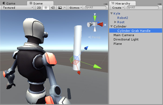
Task: Click the green Y axis cone on orientation gizmo
Action: point(95,18)
